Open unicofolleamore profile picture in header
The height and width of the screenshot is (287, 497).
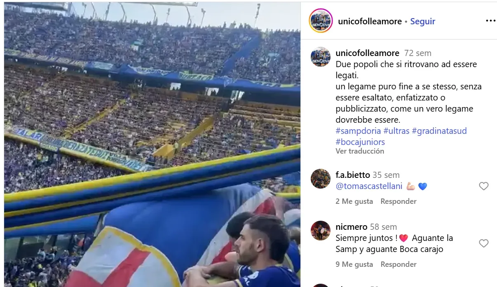[x=321, y=21]
